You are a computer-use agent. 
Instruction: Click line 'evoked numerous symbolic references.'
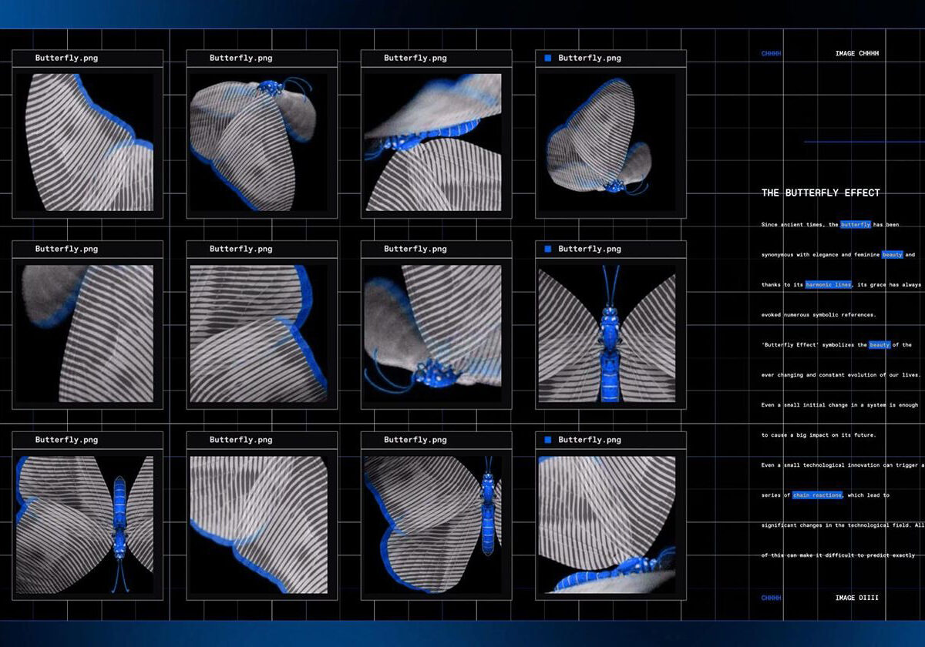(x=819, y=315)
